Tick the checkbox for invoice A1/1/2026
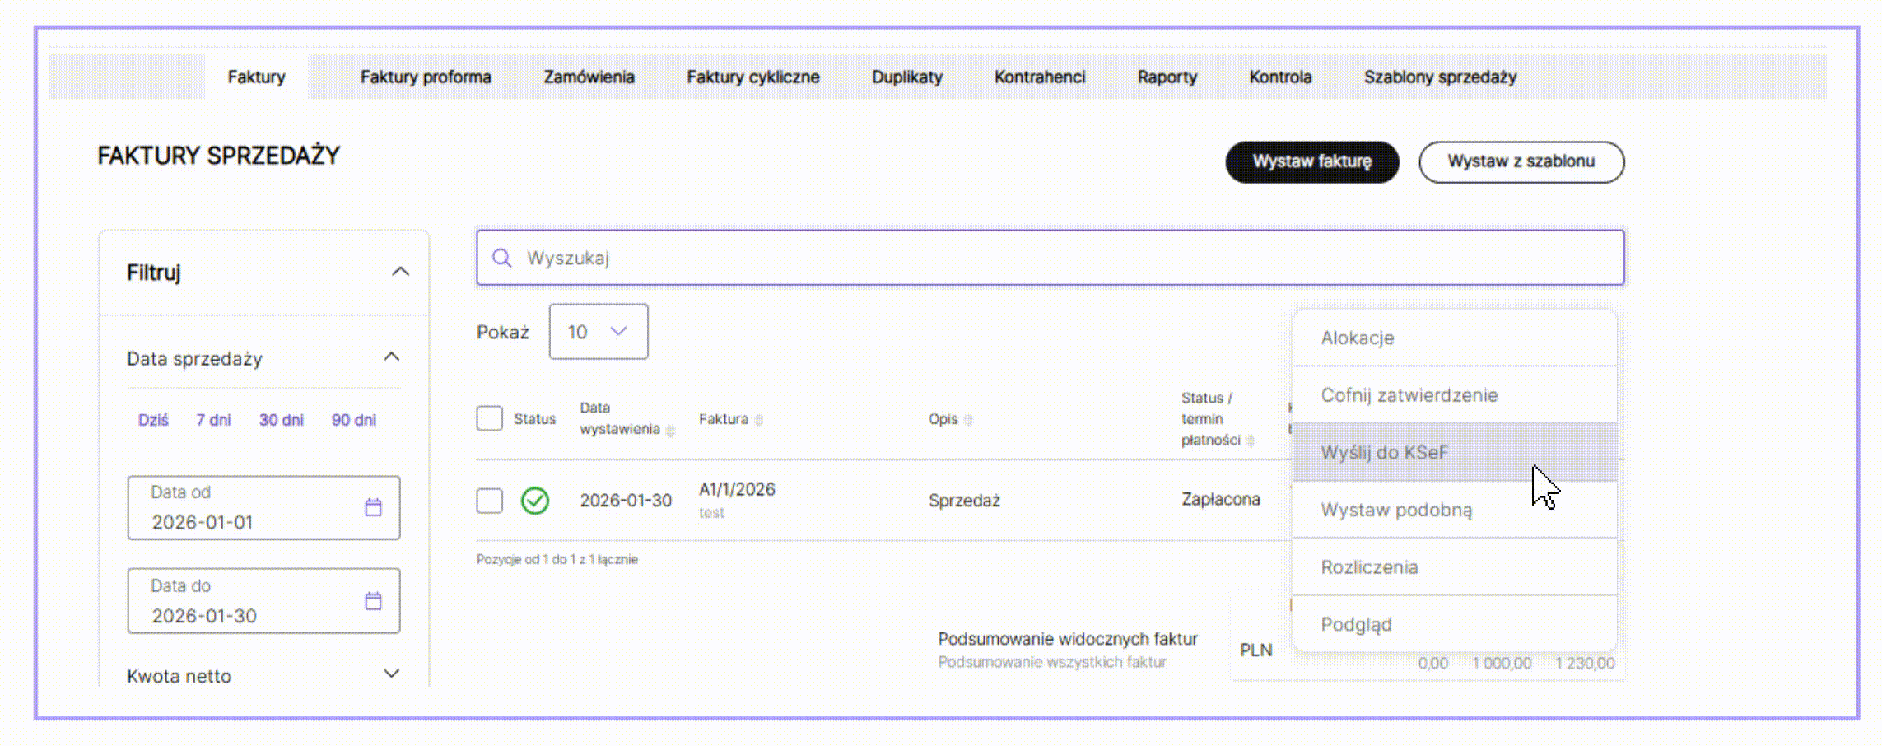Screen dimensions: 1882x746 click(490, 501)
